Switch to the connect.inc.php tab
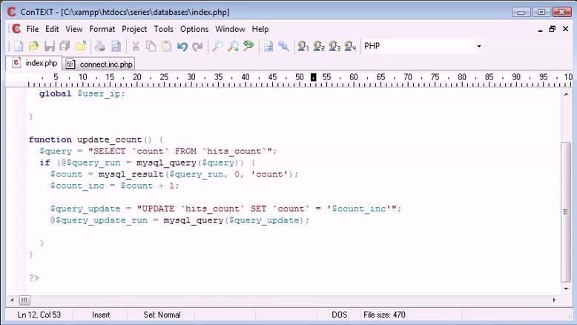 tap(99, 64)
